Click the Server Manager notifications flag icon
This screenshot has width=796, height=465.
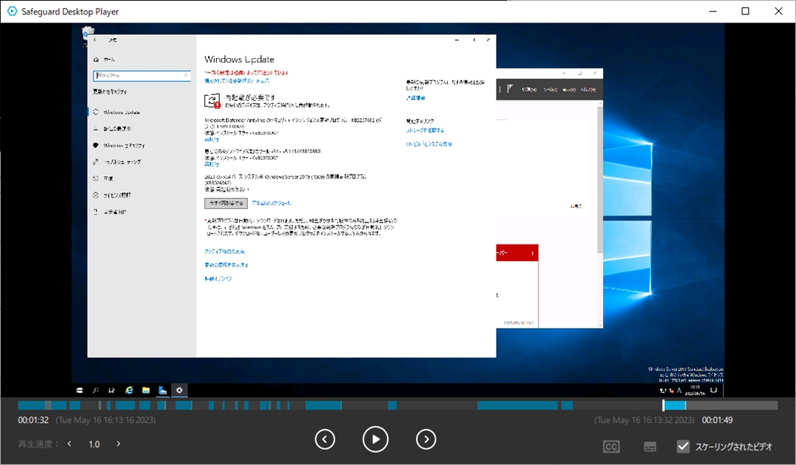[510, 89]
